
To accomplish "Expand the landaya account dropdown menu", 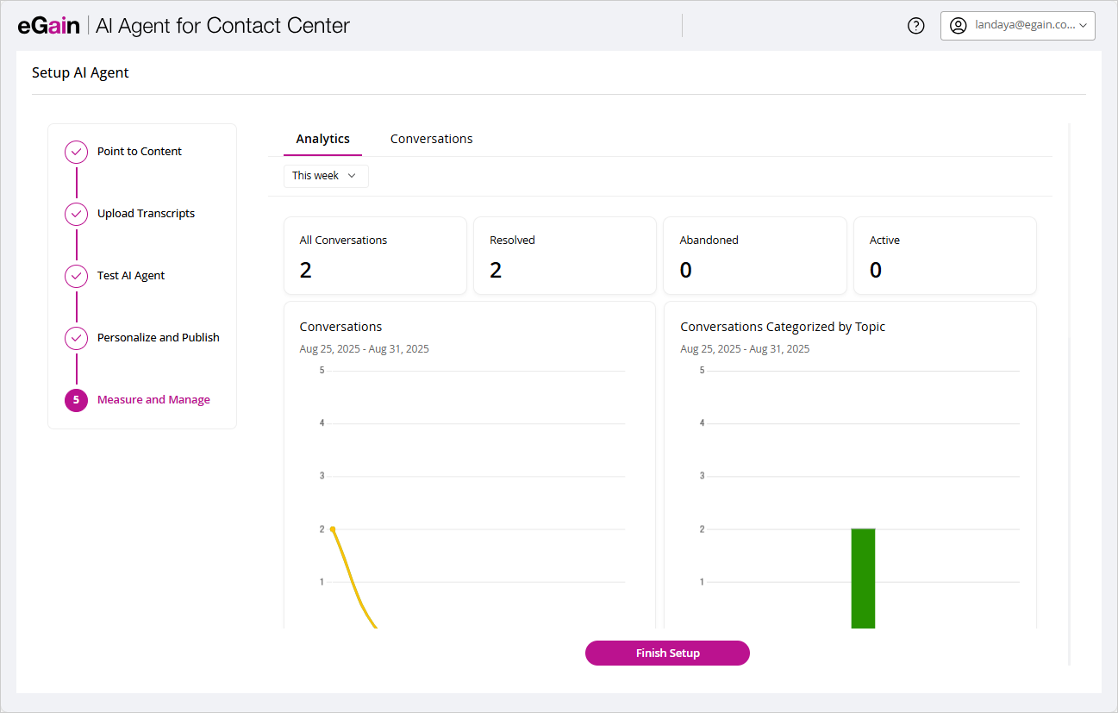I will tap(1082, 26).
